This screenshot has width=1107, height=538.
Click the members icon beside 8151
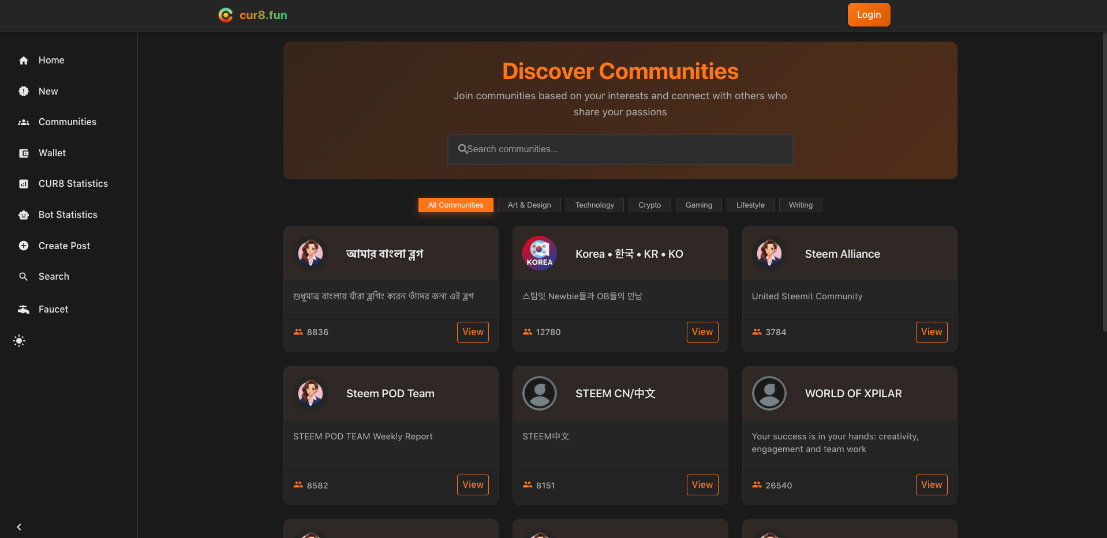528,485
